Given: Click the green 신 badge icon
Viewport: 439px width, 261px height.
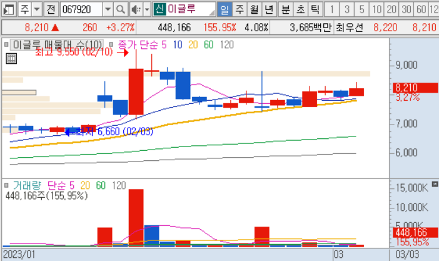Looking at the screenshot, I should (x=159, y=9).
